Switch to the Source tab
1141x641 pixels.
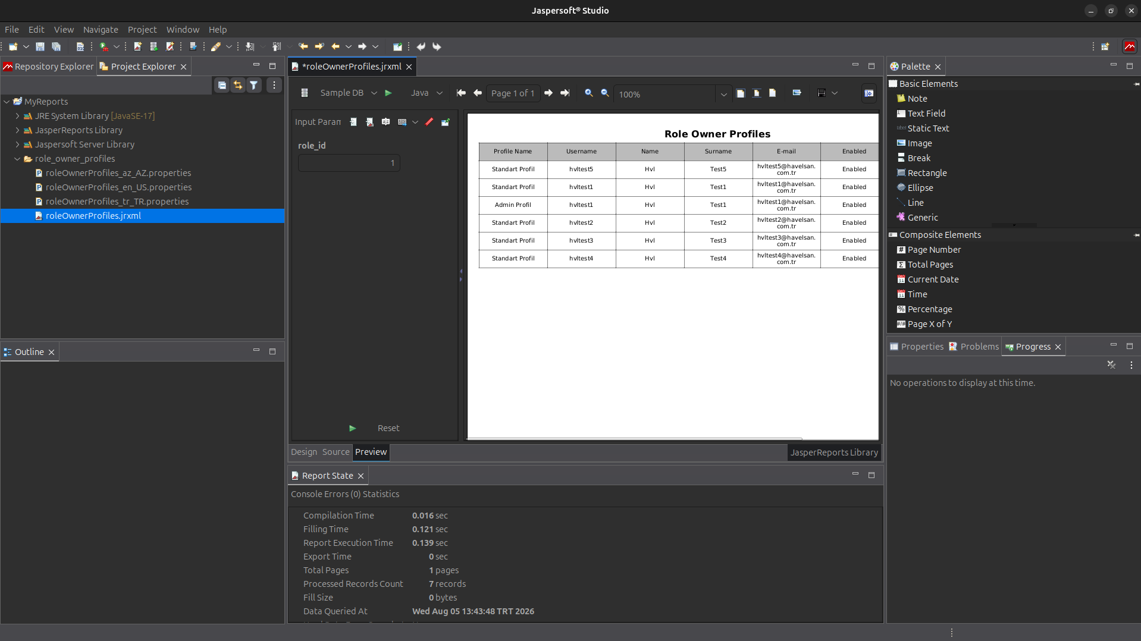(336, 452)
